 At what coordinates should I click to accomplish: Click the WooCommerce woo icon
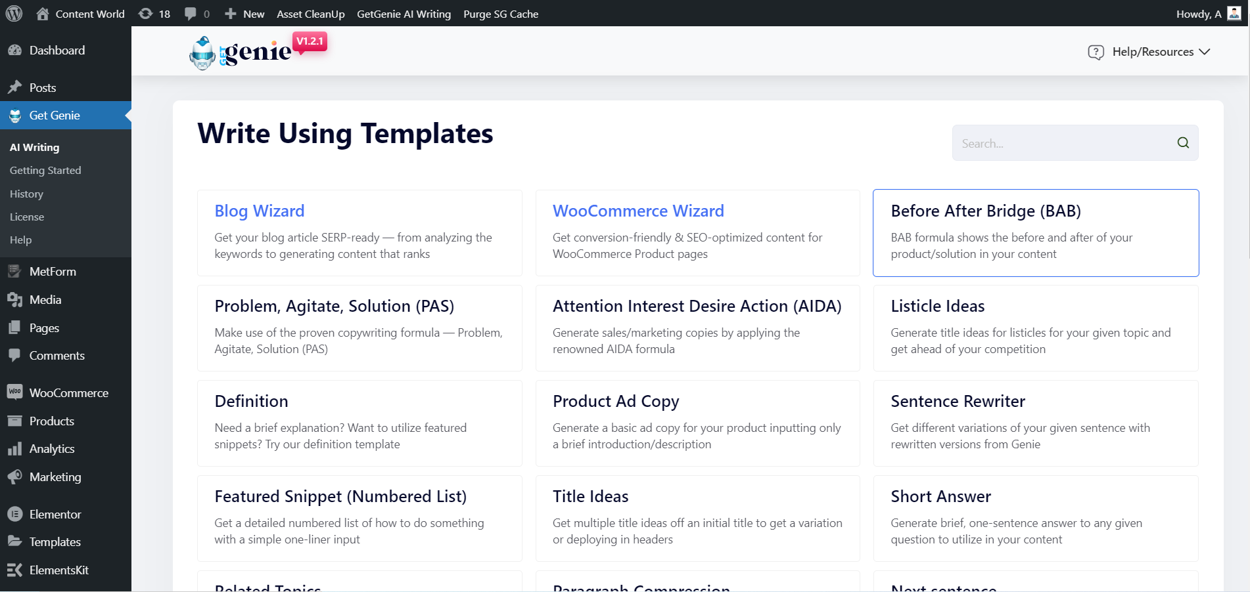click(15, 392)
